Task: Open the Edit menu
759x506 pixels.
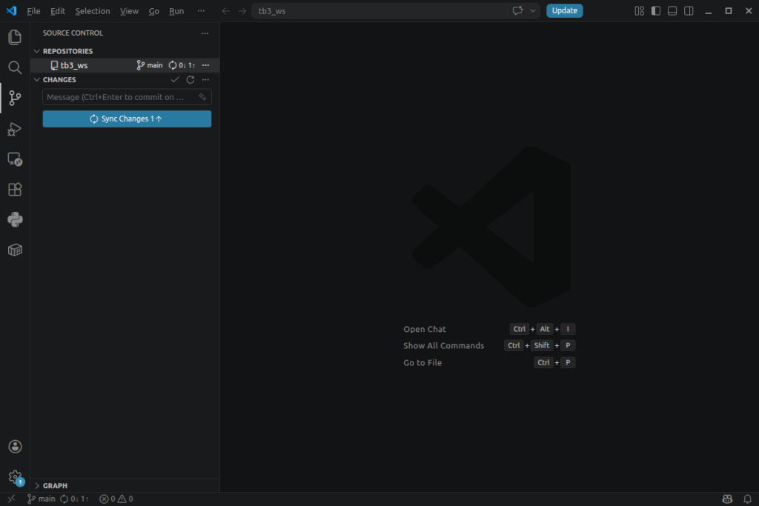Action: (x=58, y=10)
